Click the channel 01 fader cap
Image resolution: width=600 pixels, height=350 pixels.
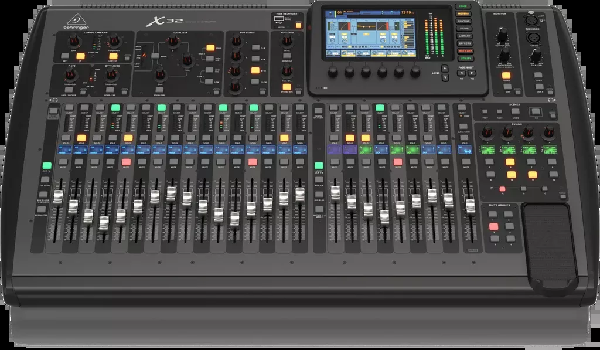pyautogui.click(x=58, y=197)
